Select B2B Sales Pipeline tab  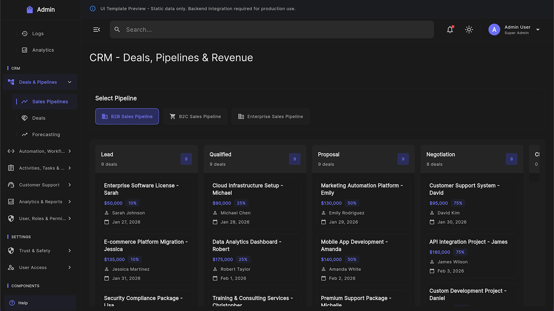tap(127, 116)
